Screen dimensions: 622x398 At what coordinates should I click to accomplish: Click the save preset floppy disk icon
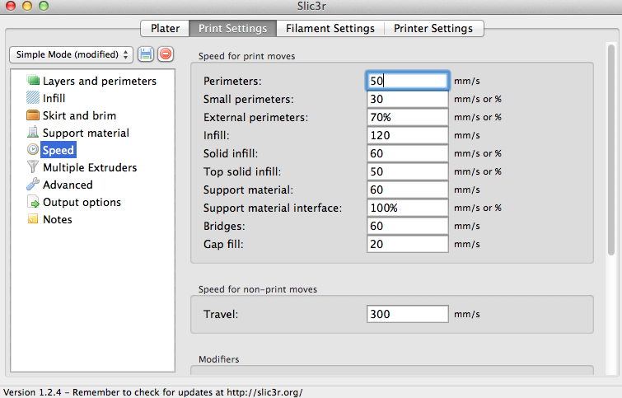(146, 54)
